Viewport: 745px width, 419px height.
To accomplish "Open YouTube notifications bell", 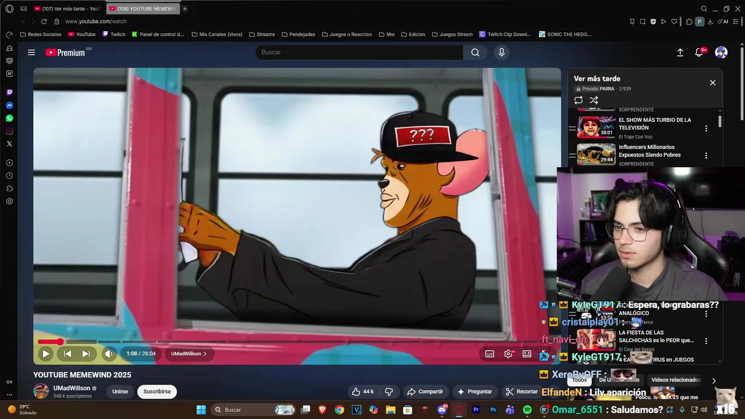I will pos(700,52).
